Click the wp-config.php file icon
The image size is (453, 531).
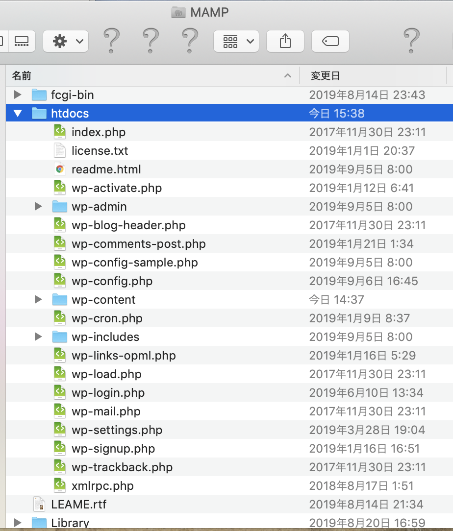pyautogui.click(x=60, y=281)
